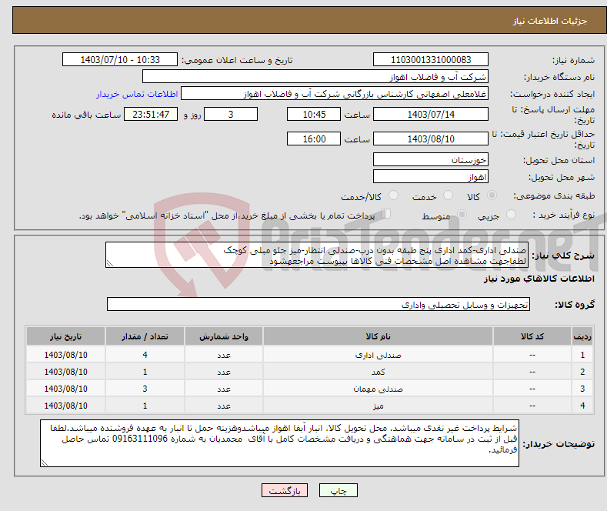The width and height of the screenshot is (607, 511).
Task: Click the تعداد / مقدار column header
Action: pyautogui.click(x=145, y=336)
